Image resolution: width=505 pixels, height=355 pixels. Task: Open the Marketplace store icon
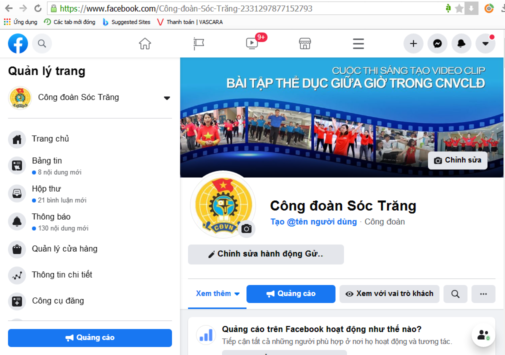(305, 43)
